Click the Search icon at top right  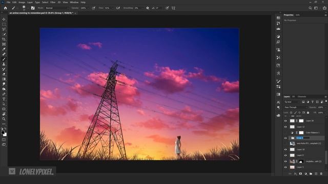pyautogui.click(x=310, y=8)
